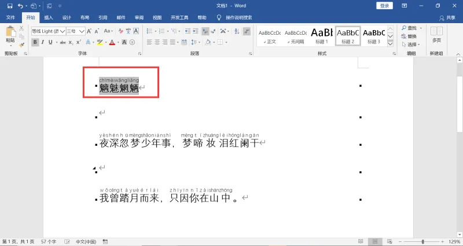Viewport: 463px width, 246px height.
Task: Clear all formatting with eraser icon
Action: [x=120, y=31]
